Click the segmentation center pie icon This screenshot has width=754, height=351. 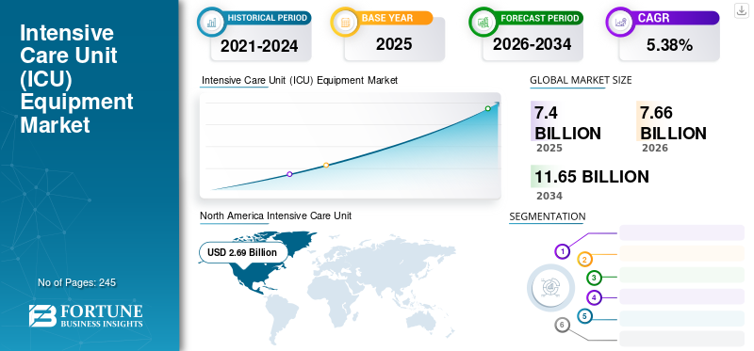click(550, 288)
